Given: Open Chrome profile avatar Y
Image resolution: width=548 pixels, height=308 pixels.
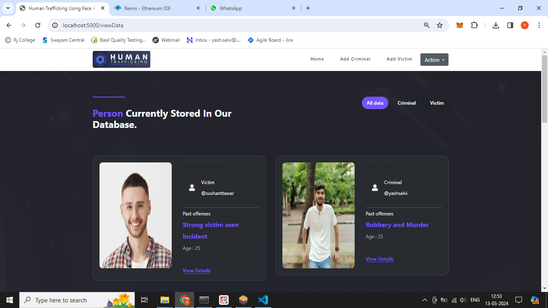Looking at the screenshot, I should (525, 25).
